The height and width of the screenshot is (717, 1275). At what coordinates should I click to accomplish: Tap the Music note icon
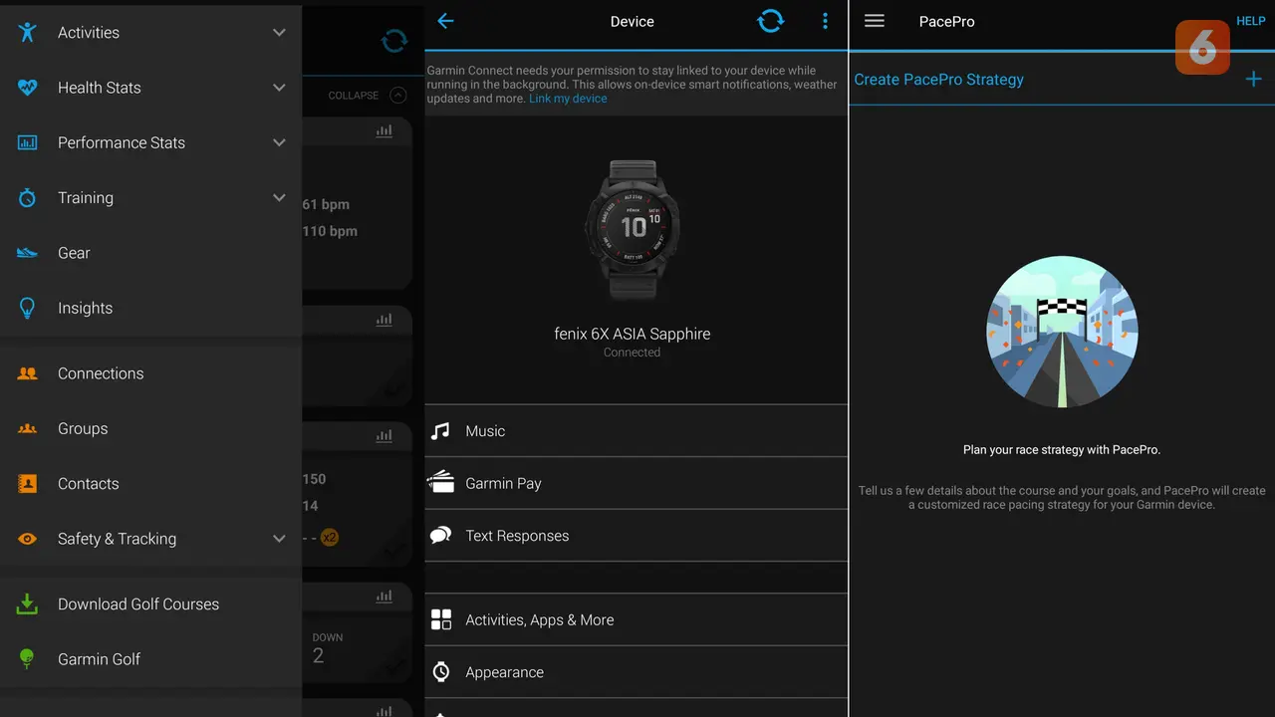440,431
